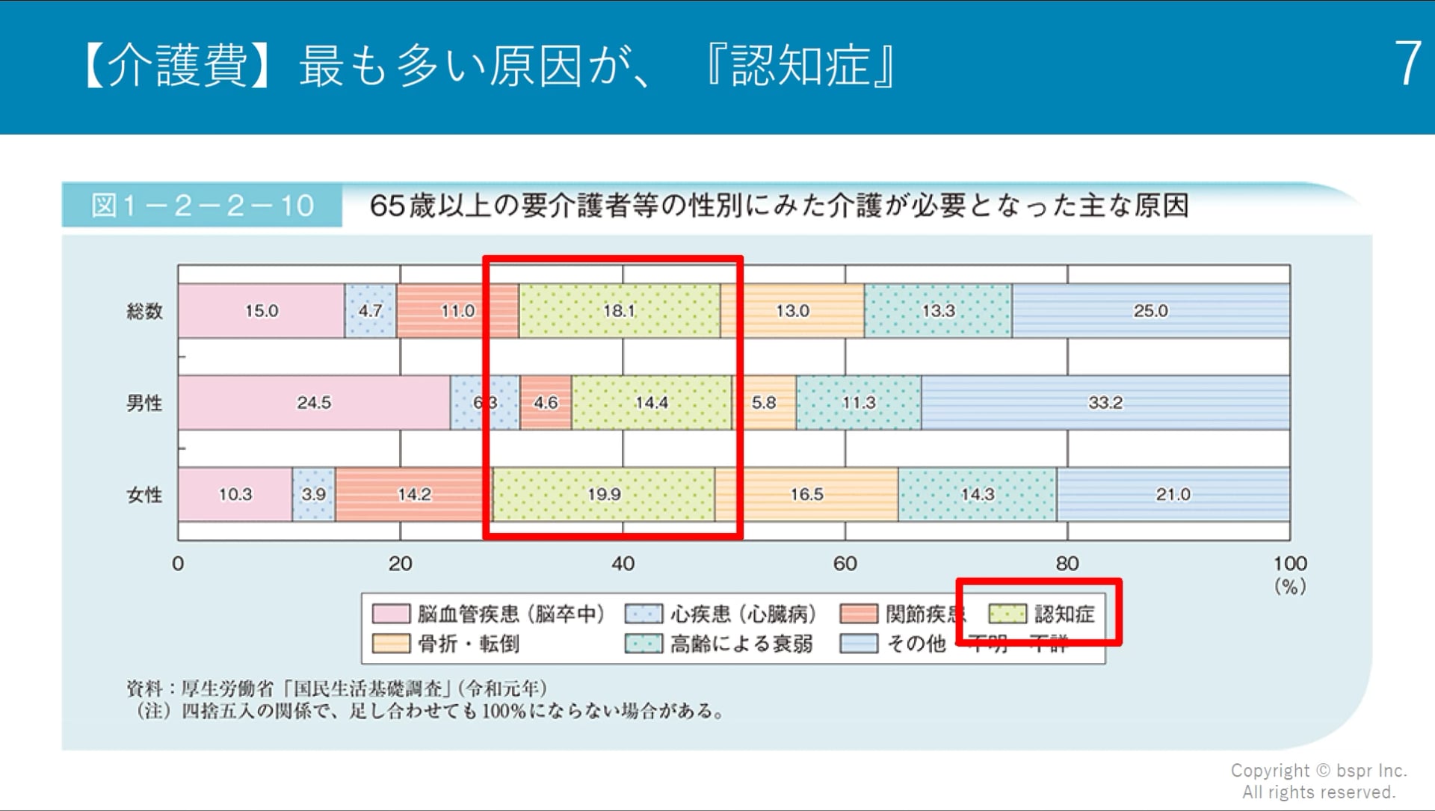Click the blue striped その他 legend swatch
The height and width of the screenshot is (811, 1435).
coord(858,644)
